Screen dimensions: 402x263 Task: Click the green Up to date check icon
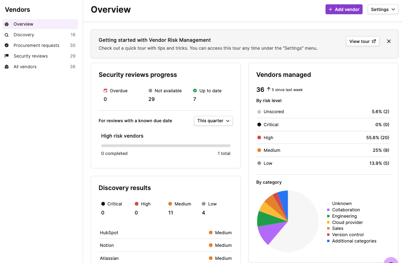tap(195, 91)
